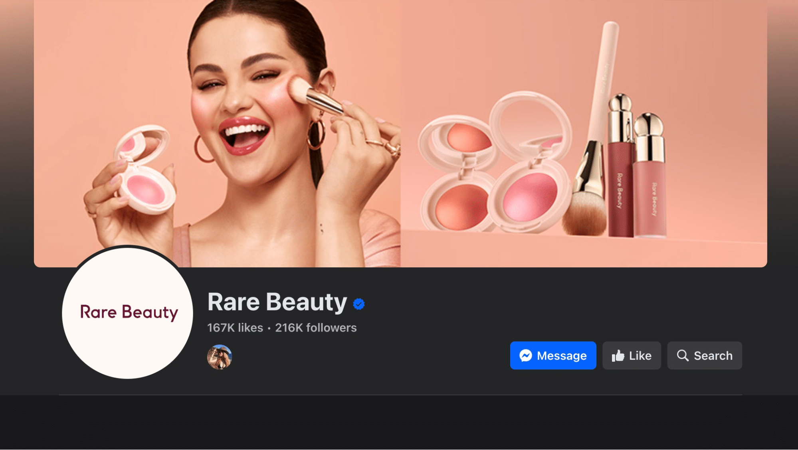Viewport: 798px width, 450px height.
Task: Click the blue verified badge next to Rare Beauty
Action: click(x=359, y=304)
